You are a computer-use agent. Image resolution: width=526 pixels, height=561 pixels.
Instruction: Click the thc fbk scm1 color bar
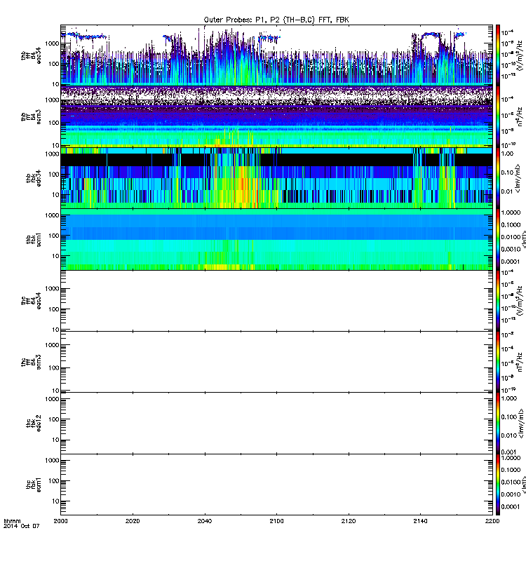click(498, 485)
